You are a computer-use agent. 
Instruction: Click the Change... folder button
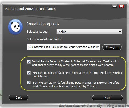[112, 47]
